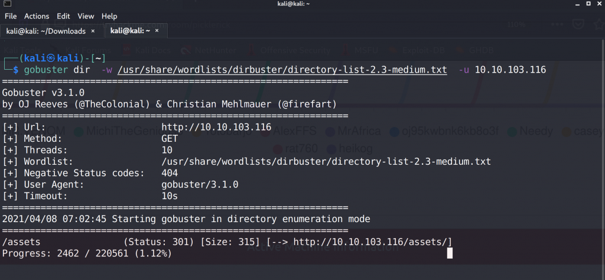The width and height of the screenshot is (605, 280).
Task: Close the kali@kali: ~/Downloads tab
Action: click(93, 31)
